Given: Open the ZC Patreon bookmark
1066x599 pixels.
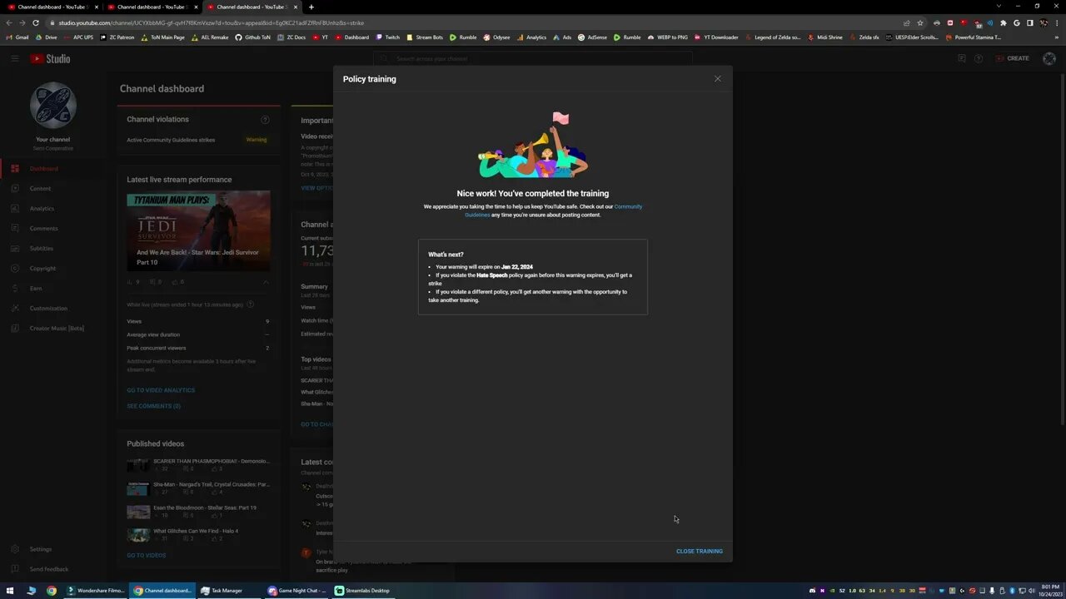Looking at the screenshot, I should coord(117,37).
